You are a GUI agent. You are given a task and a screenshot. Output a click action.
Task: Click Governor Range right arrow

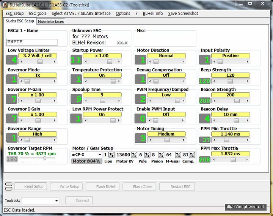(x=55, y=140)
